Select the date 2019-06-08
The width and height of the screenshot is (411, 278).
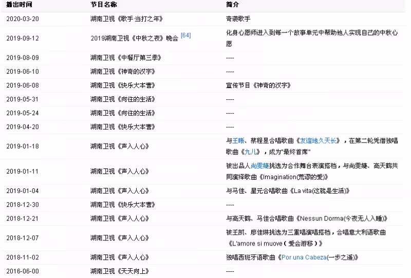tap(23, 85)
